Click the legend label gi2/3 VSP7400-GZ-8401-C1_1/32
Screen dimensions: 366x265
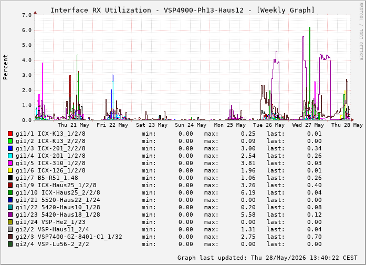(69, 237)
